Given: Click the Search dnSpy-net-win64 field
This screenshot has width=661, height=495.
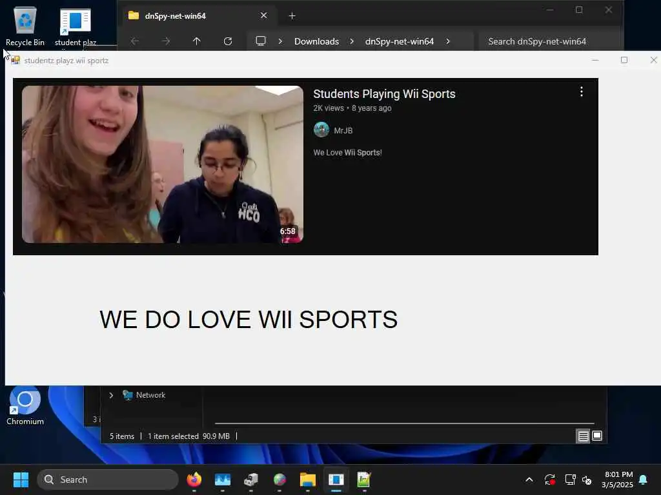Looking at the screenshot, I should pos(550,41).
